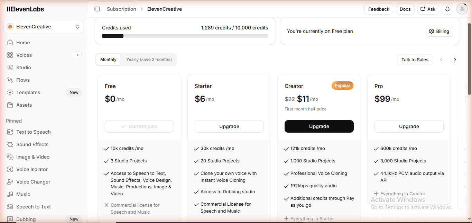The width and height of the screenshot is (472, 223).
Task: Open Sound Effects icon
Action: coord(10,144)
